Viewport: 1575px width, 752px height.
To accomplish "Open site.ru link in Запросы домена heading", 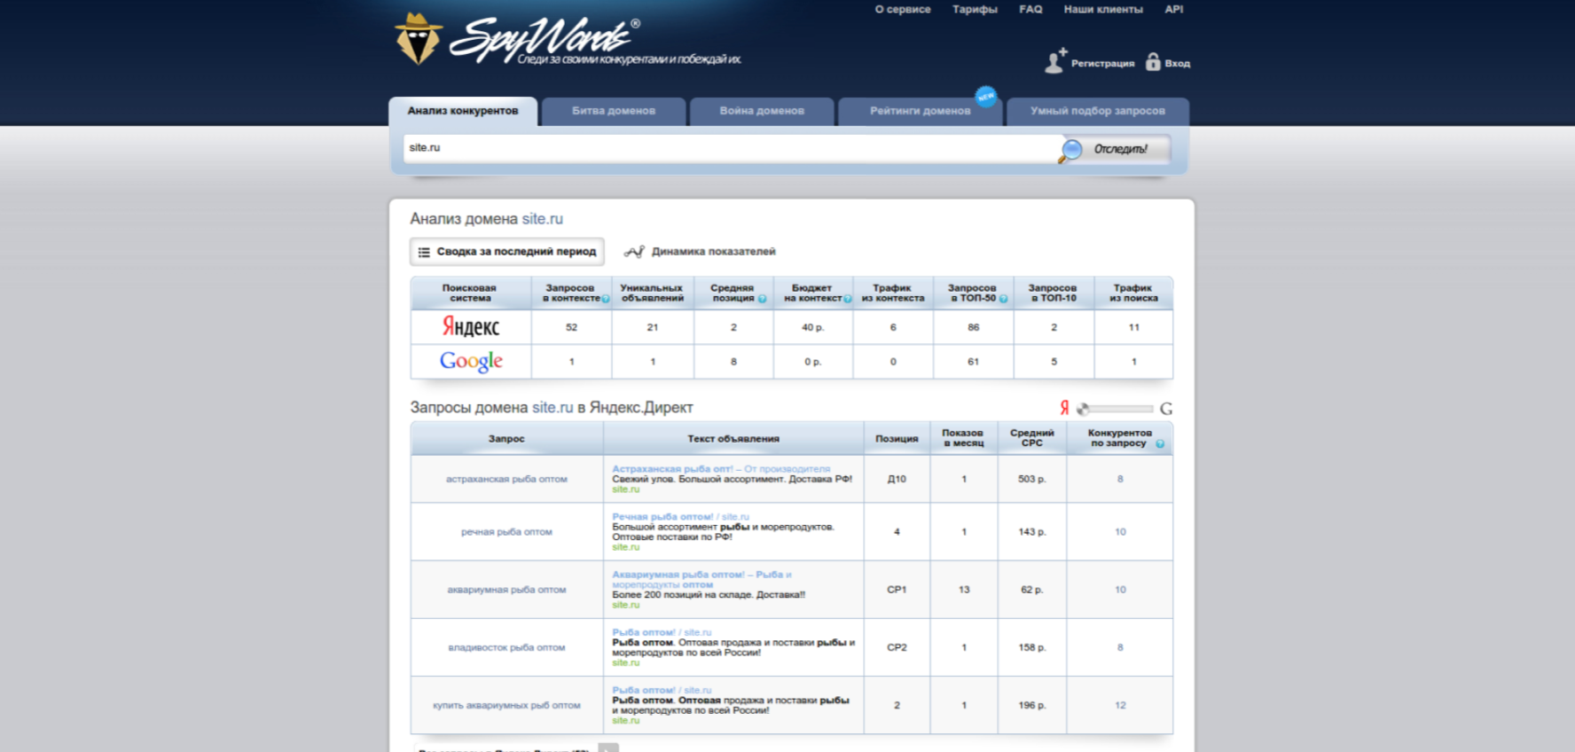I will click(x=552, y=408).
